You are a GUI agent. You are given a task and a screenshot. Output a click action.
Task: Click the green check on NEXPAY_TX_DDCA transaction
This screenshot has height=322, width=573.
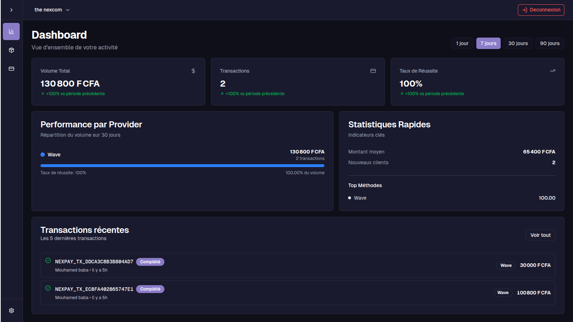pos(48,262)
